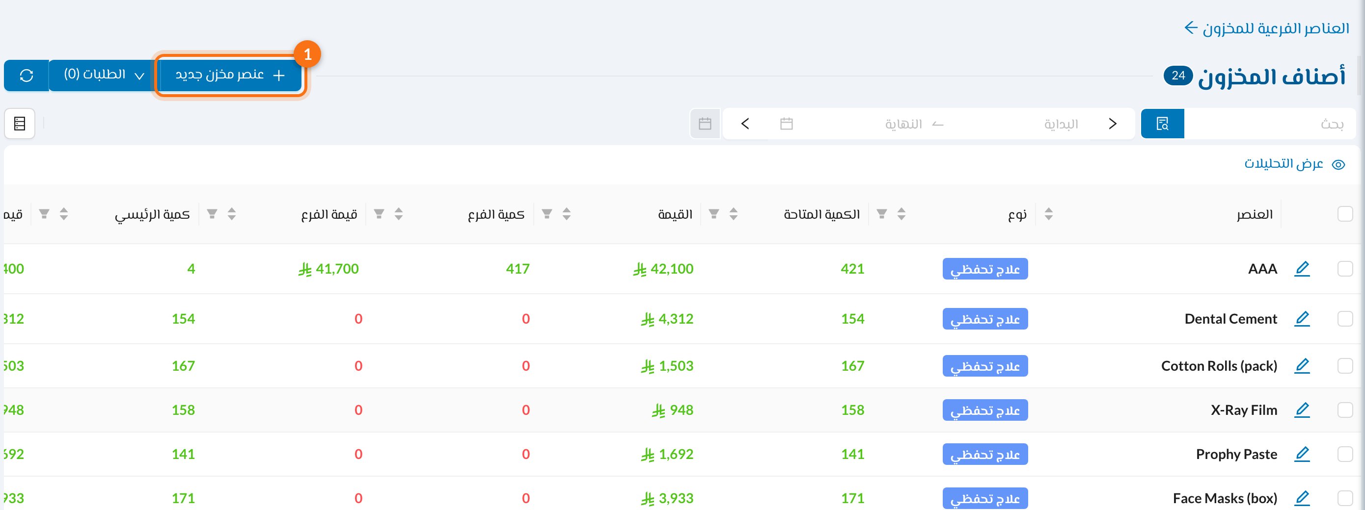Sort the قيمة الفرع column
This screenshot has width=1365, height=510.
point(399,214)
